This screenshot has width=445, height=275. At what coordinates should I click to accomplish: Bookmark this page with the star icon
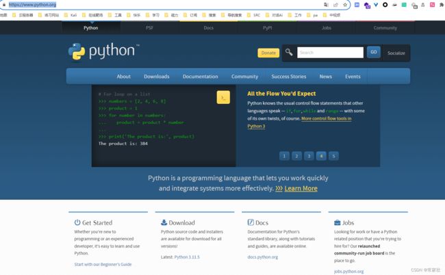tap(345, 5)
